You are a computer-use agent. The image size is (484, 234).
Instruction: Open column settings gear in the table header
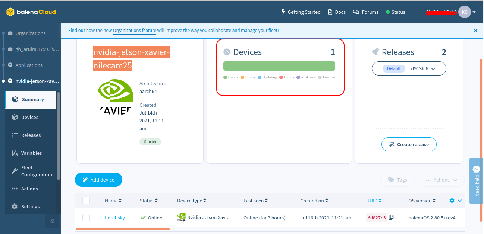pyautogui.click(x=452, y=201)
